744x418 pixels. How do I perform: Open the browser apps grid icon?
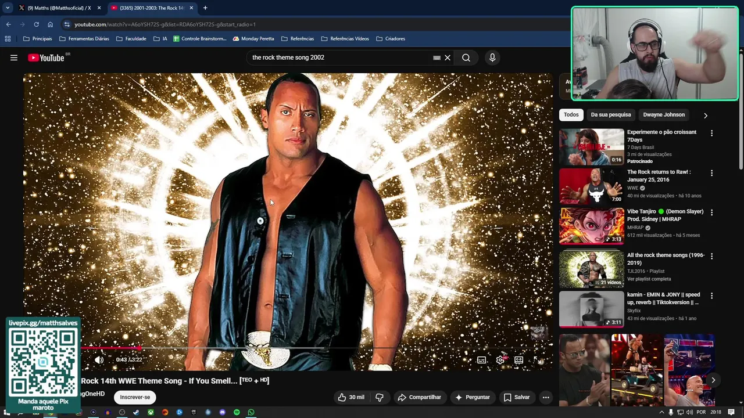(8, 39)
